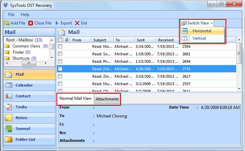Viewport: 245px width, 151px height.
Task: Open the Tasks checklist icon
Action: coord(9,107)
